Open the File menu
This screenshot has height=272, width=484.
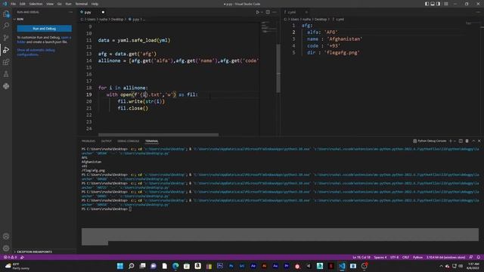(x=14, y=4)
